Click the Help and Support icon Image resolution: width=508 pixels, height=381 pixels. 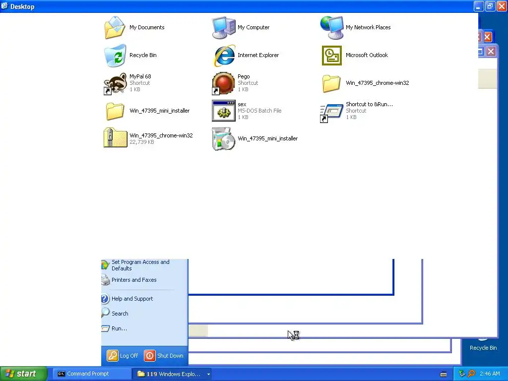[105, 299]
